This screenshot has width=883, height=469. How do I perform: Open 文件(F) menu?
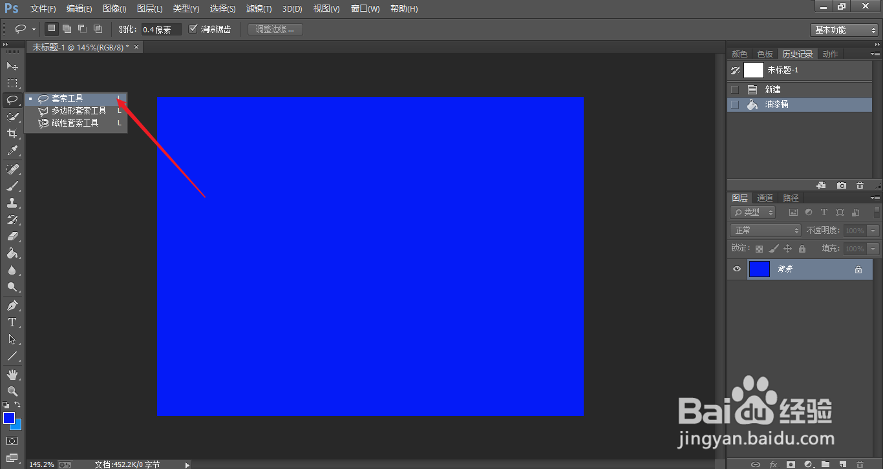43,9
